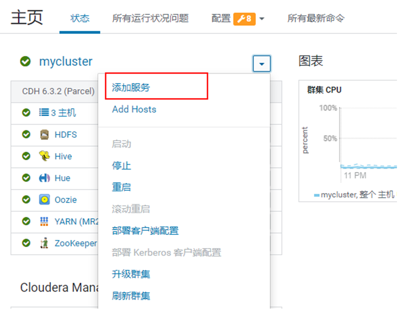The width and height of the screenshot is (398, 316).
Task: Select 停止 from the cluster menu
Action: tap(121, 166)
